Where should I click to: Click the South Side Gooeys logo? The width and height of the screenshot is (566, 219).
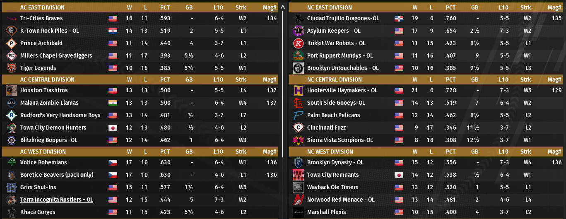(298, 103)
